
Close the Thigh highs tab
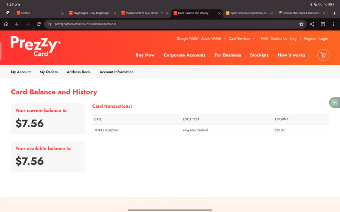(115, 14)
